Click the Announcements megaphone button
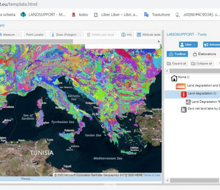The height and width of the screenshot is (190, 220). [x=212, y=44]
